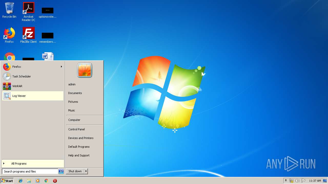Launch Windows Media Player from the taskbar
Viewport: 328px width, 184px height.
(x=38, y=181)
